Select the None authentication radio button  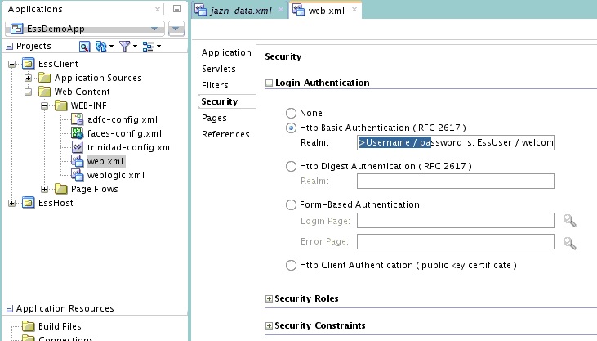[291, 113]
